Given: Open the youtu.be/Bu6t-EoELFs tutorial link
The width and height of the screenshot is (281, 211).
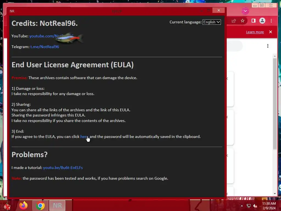Looking at the screenshot, I should pos(63,168).
